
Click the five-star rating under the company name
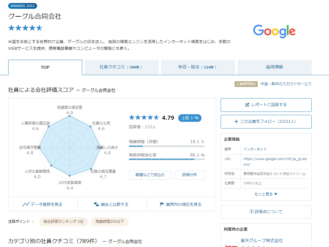coord(25,28)
